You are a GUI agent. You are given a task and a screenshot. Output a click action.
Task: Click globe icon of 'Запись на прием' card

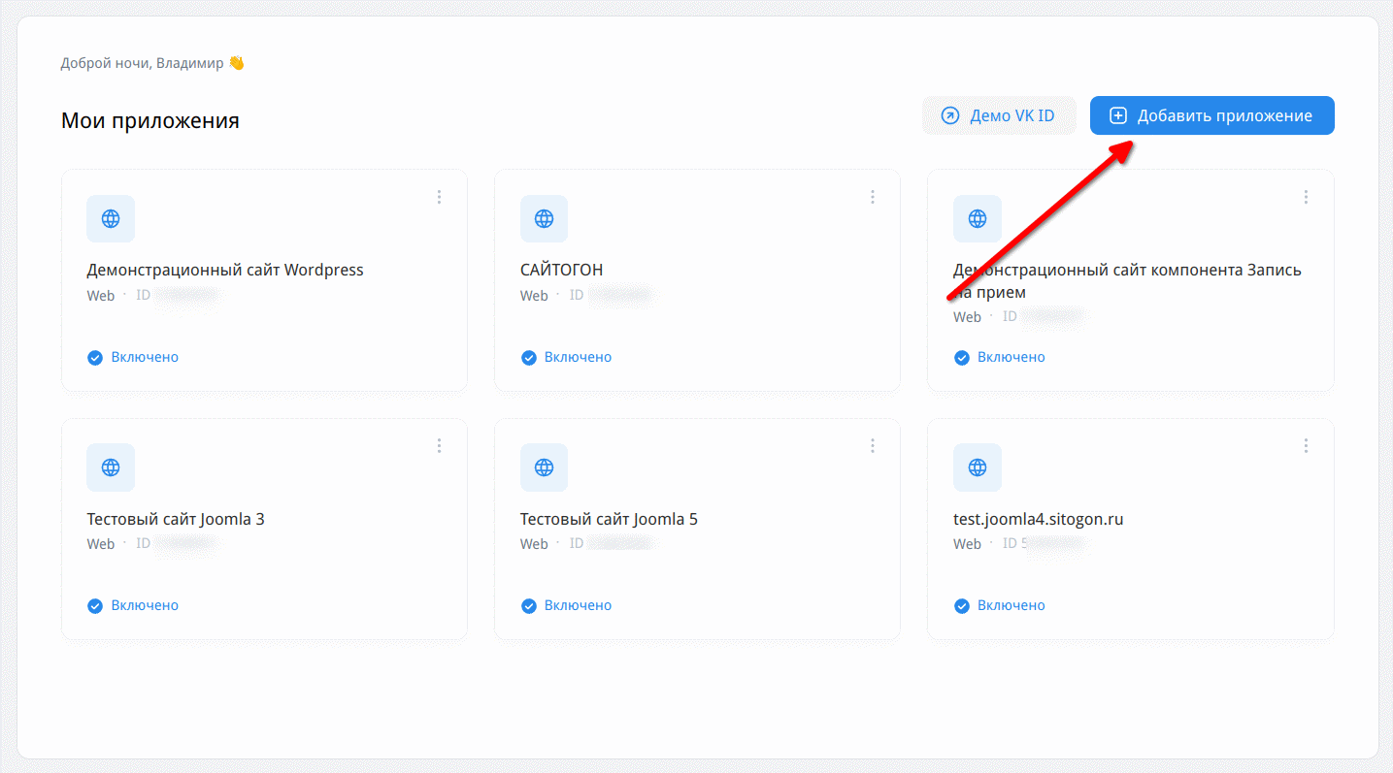pyautogui.click(x=978, y=219)
